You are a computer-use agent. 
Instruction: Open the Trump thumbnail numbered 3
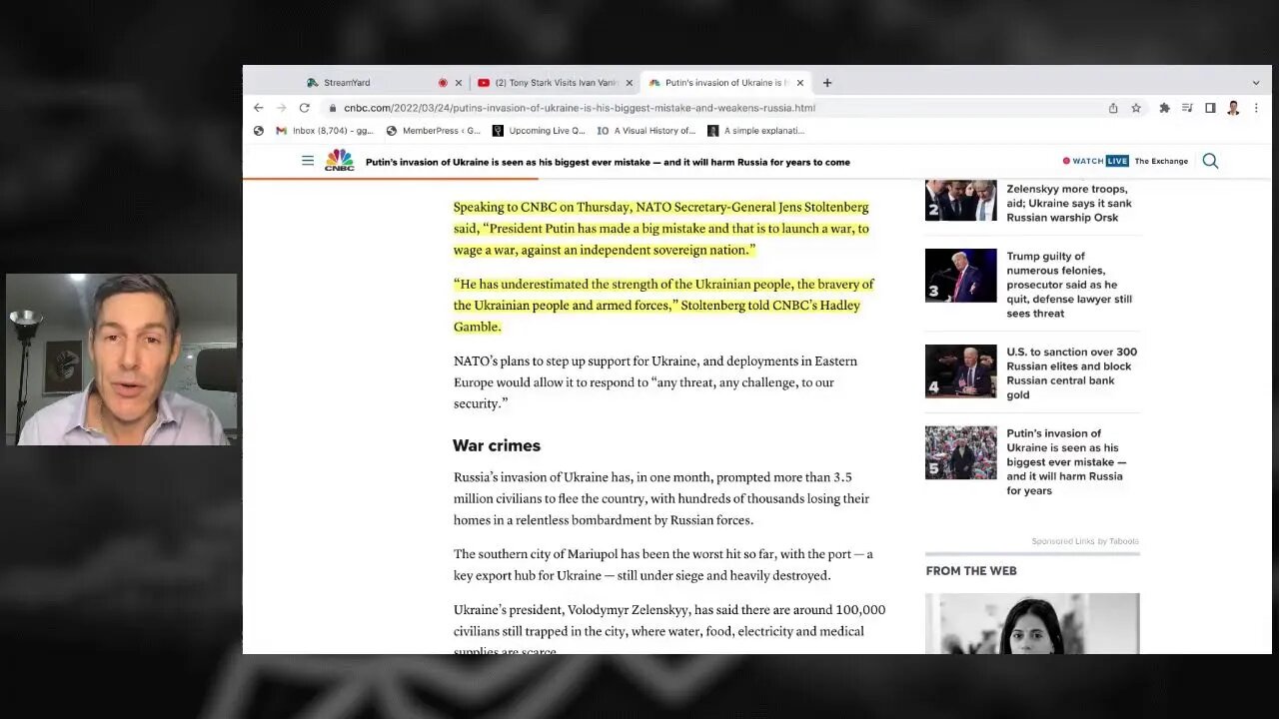click(x=960, y=276)
